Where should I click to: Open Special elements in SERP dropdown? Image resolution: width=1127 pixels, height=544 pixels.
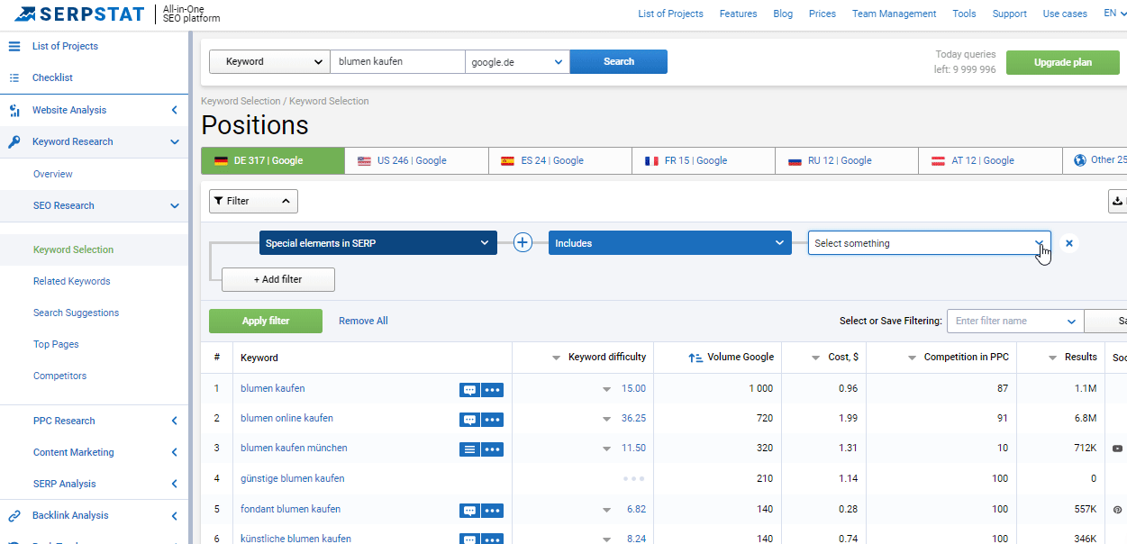click(x=378, y=243)
